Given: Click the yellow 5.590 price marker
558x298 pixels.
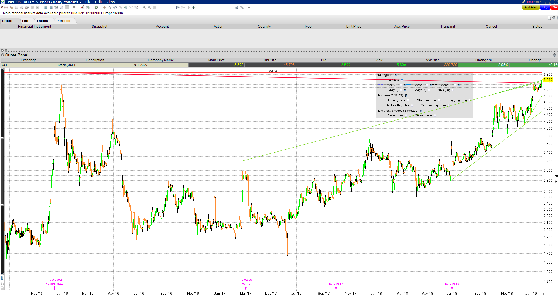Looking at the screenshot, I should point(548,80).
